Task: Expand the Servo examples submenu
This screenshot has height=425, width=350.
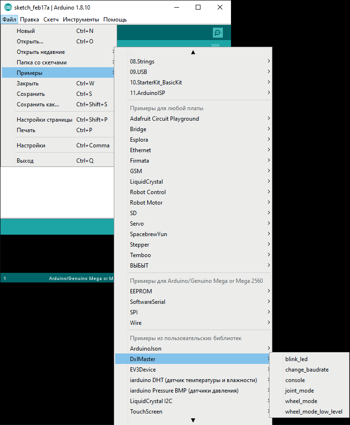Action: pos(137,224)
